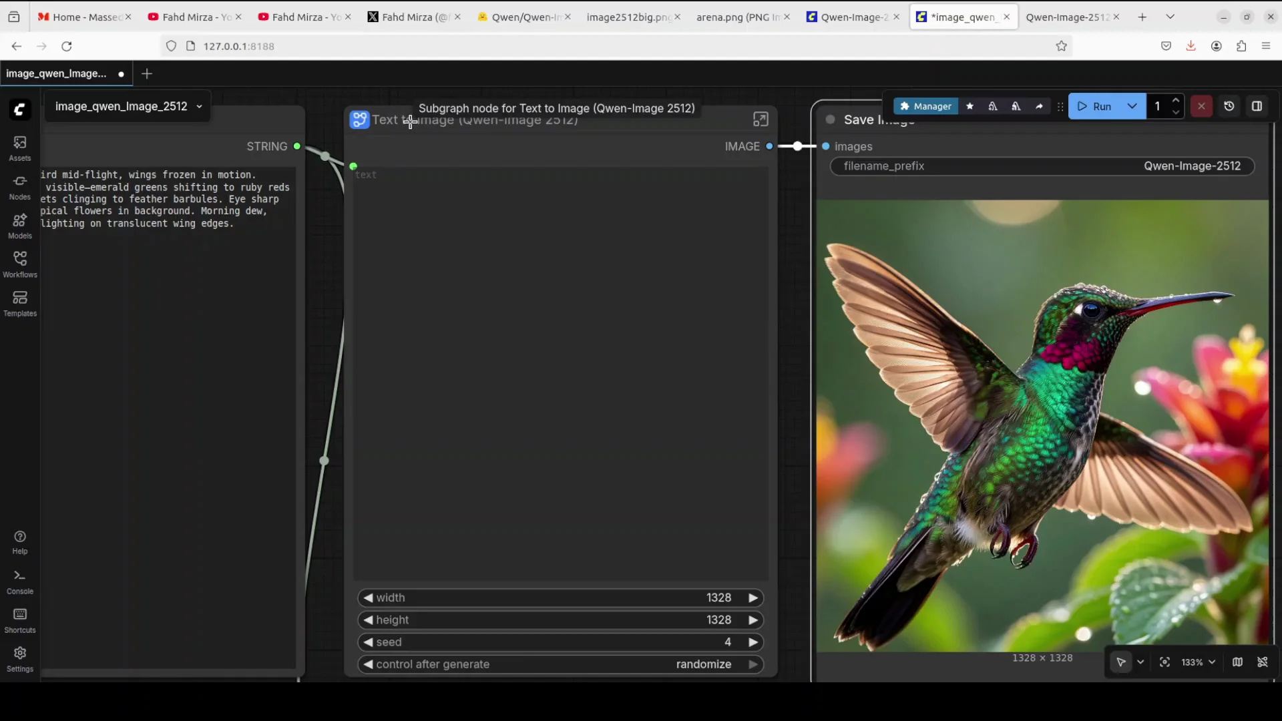Bookmark the workflow with the star icon

click(970, 106)
